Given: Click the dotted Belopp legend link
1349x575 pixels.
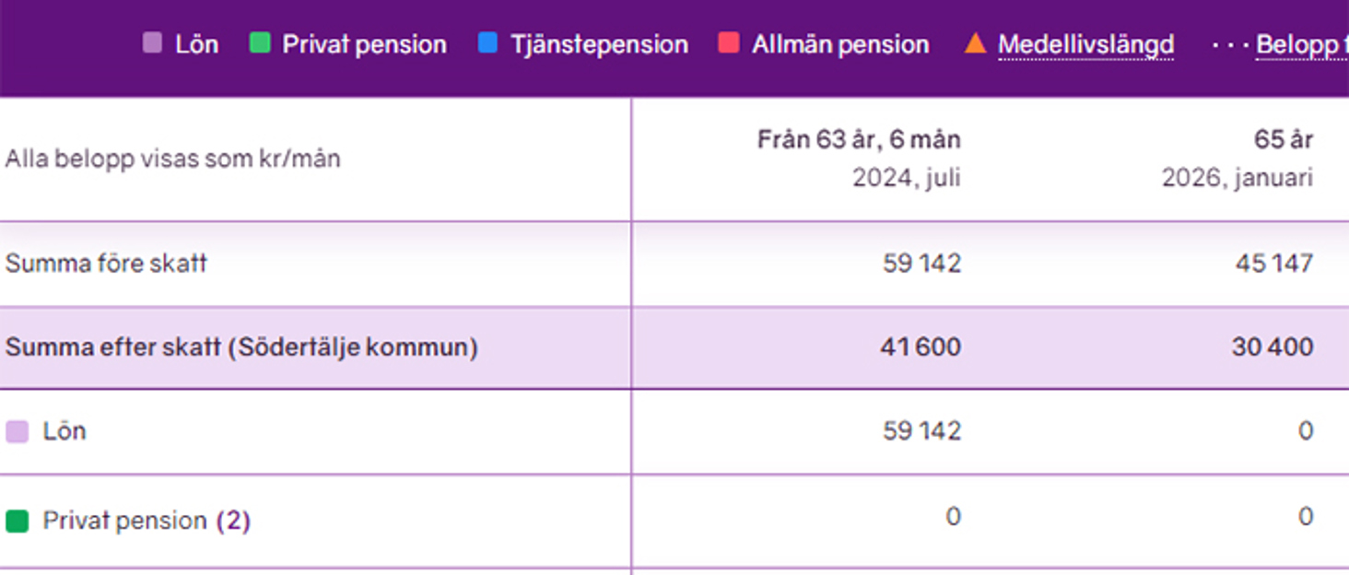Looking at the screenshot, I should click(1301, 44).
